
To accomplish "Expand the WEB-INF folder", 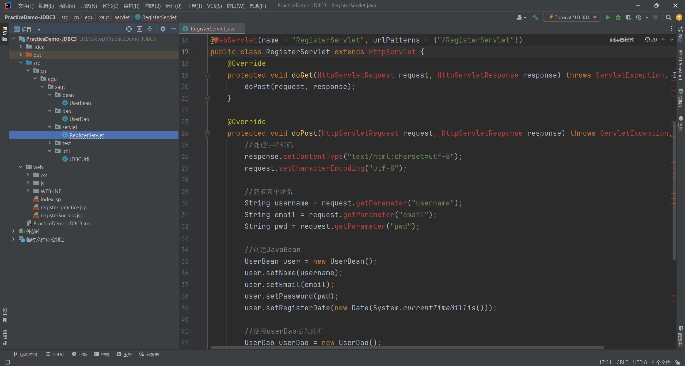I will click(28, 191).
